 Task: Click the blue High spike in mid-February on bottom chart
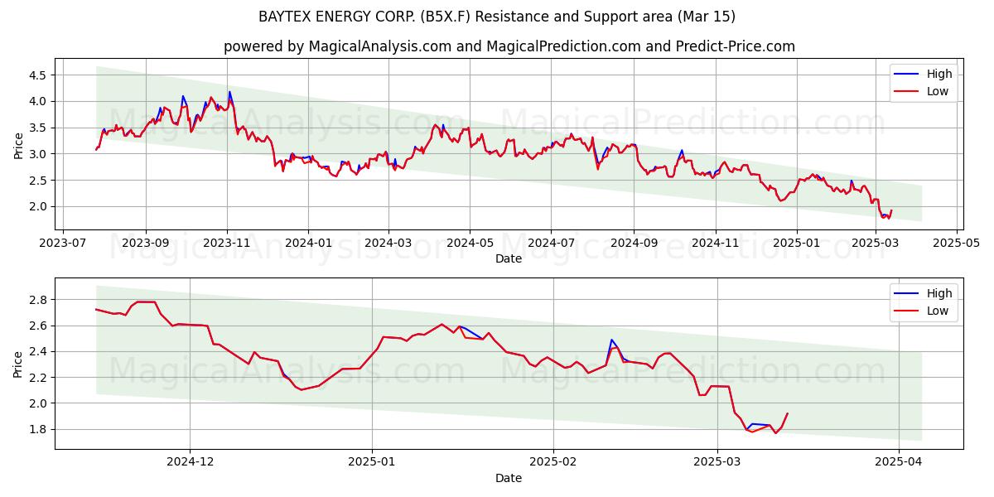tap(611, 340)
